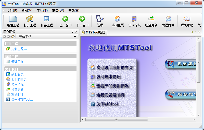Click 给我们发送邮件 on welcome page

point(110,95)
